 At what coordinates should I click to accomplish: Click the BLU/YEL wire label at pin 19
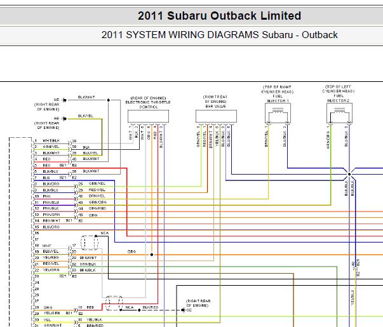coord(51,251)
